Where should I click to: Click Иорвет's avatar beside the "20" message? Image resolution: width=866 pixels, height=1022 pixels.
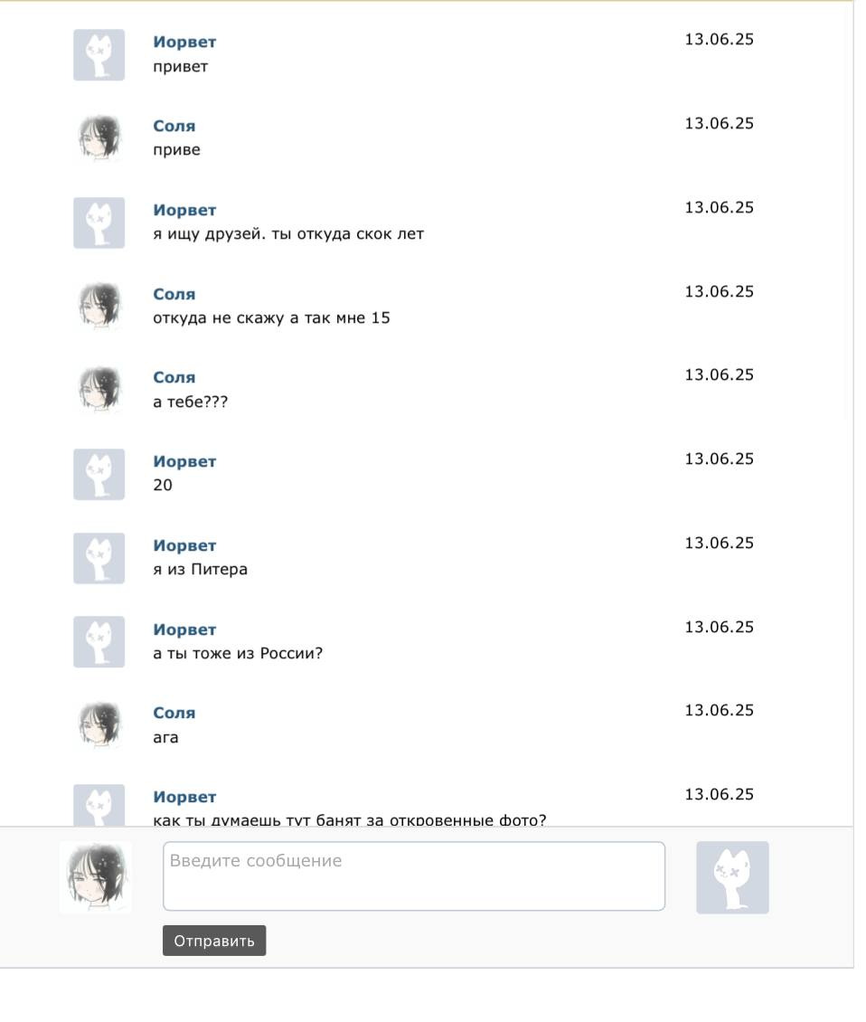point(99,475)
